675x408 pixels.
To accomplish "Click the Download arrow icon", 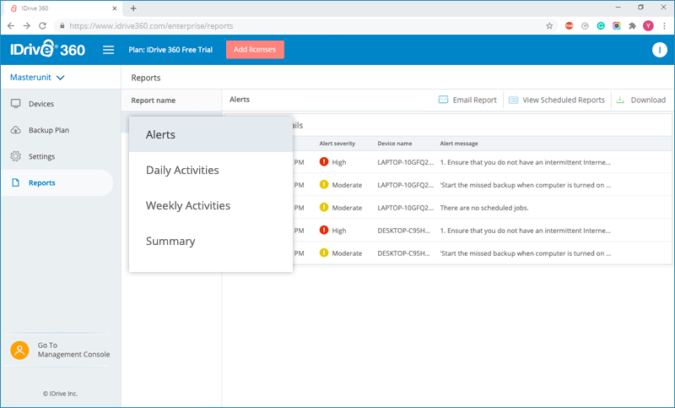I will coord(620,100).
